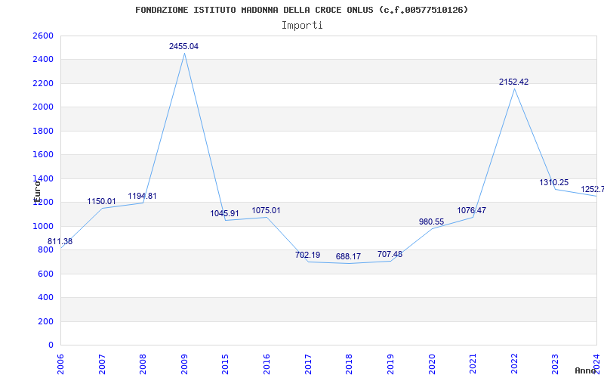Select the 811.38 value label
The image size is (604, 378).
[x=60, y=241]
